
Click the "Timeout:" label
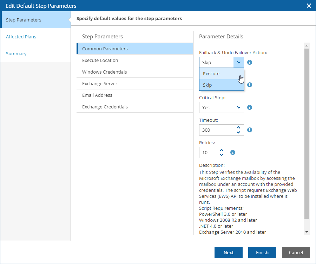[x=209, y=120]
